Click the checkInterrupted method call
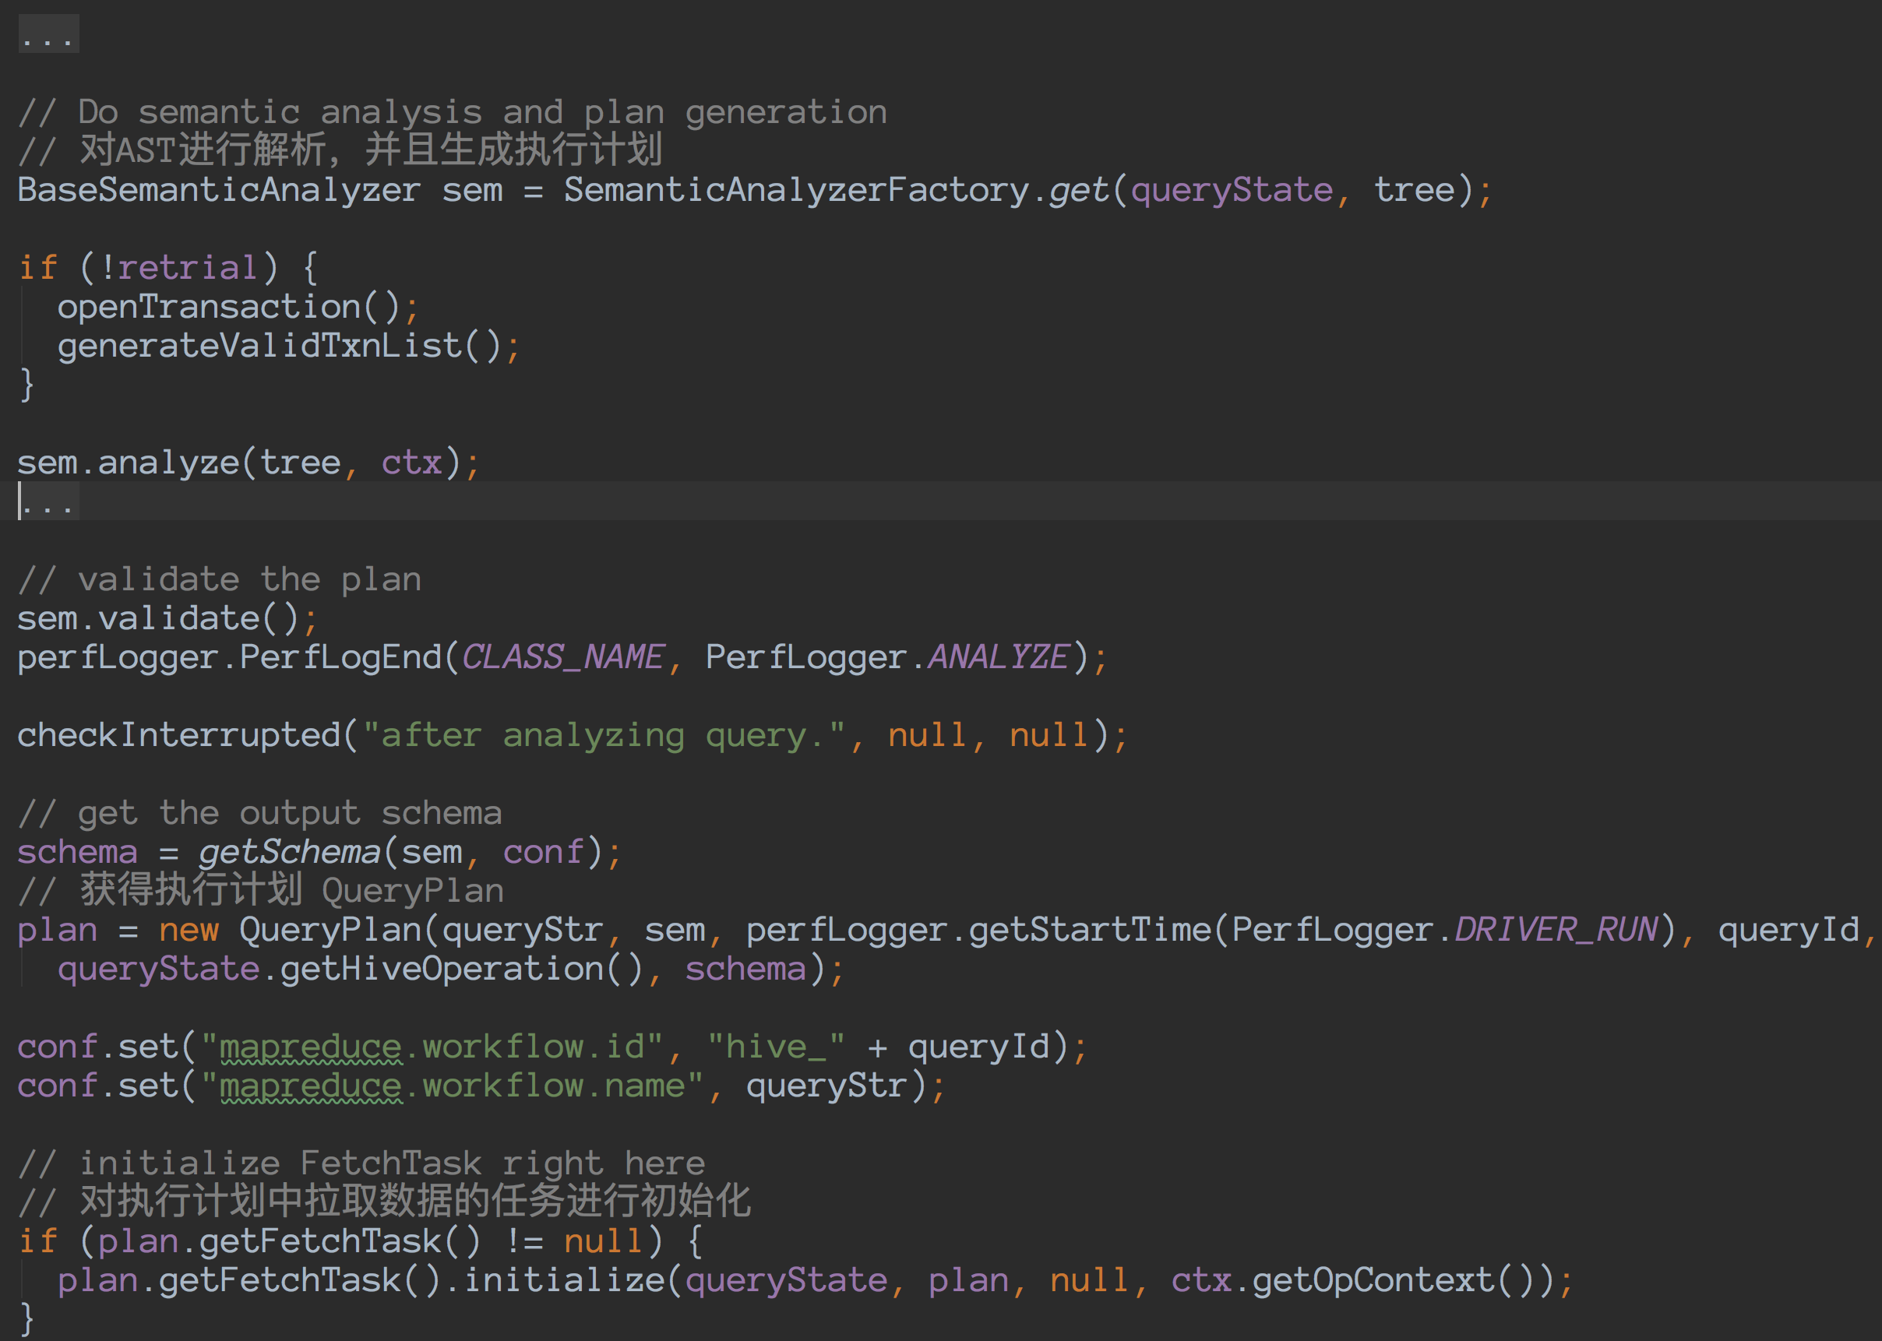This screenshot has height=1341, width=1882. click(178, 736)
